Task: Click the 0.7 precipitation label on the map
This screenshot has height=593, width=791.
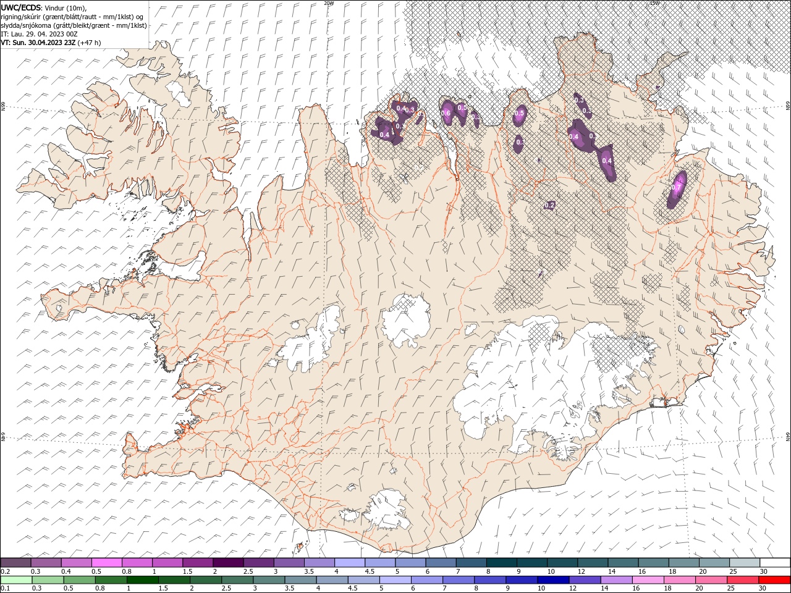Action: [x=676, y=187]
